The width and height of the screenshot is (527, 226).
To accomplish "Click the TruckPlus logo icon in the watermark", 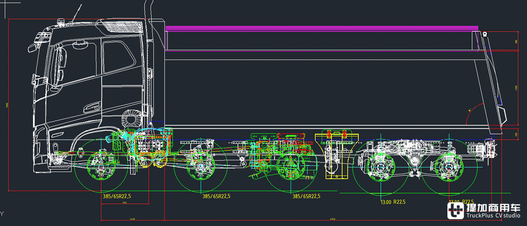I will (x=456, y=211).
